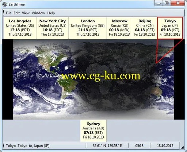This screenshot has height=152, width=187.
Task: Click the '21:18 (BST)' time text
Action: [x=88, y=30]
